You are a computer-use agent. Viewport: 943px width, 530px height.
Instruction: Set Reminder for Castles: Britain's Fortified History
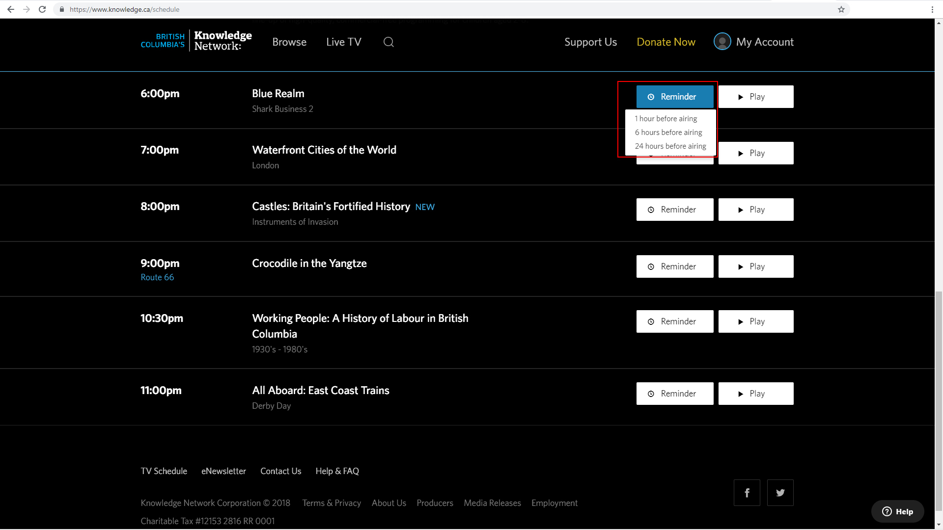point(675,210)
